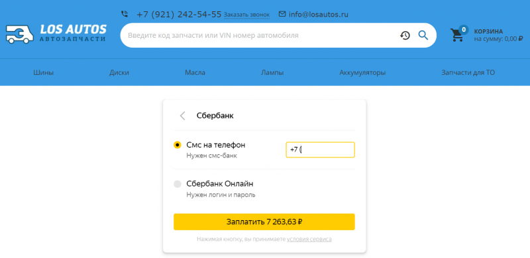Viewport: 530px width, 258px height.
Task: Click Заказать звонок link
Action: pos(246,15)
